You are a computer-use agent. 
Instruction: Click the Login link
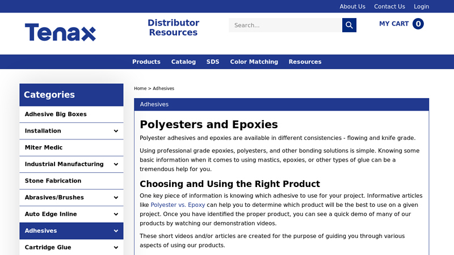point(421,6)
